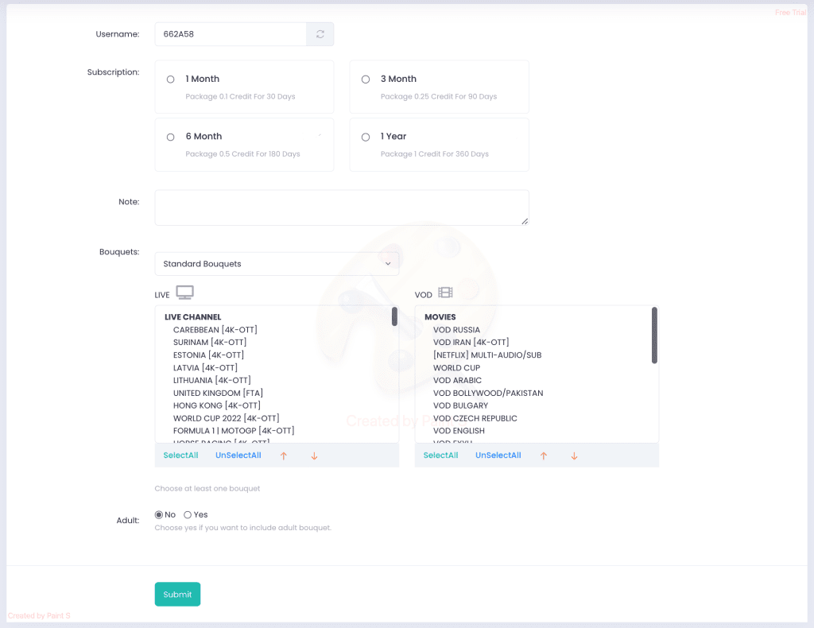Regenerate username with the refresh icon
The width and height of the screenshot is (814, 628).
tap(320, 34)
